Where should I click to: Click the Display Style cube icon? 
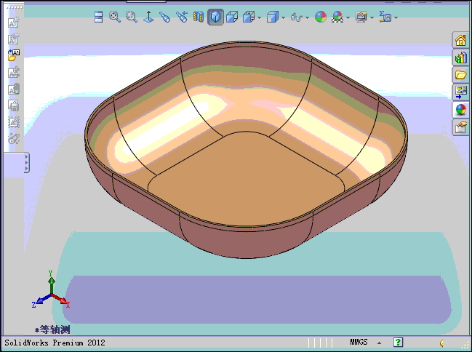273,17
